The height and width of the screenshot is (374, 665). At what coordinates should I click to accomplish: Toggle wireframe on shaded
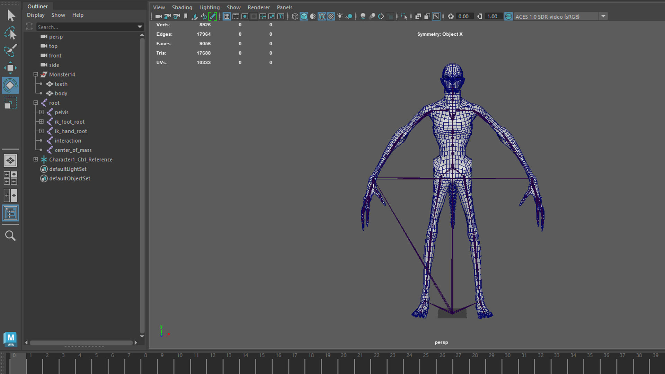(322, 16)
